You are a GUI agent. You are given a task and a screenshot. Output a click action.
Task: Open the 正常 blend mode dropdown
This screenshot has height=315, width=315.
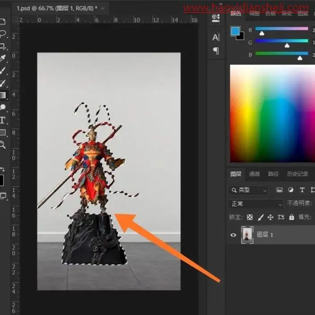(x=256, y=204)
